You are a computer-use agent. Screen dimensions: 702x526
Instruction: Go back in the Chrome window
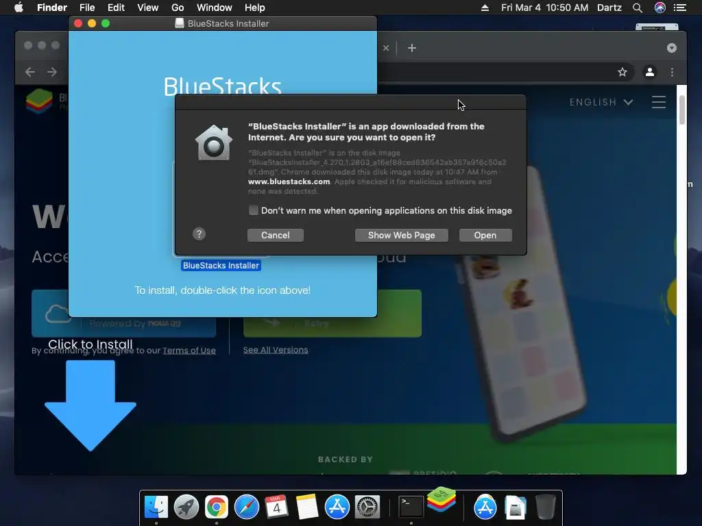[30, 72]
